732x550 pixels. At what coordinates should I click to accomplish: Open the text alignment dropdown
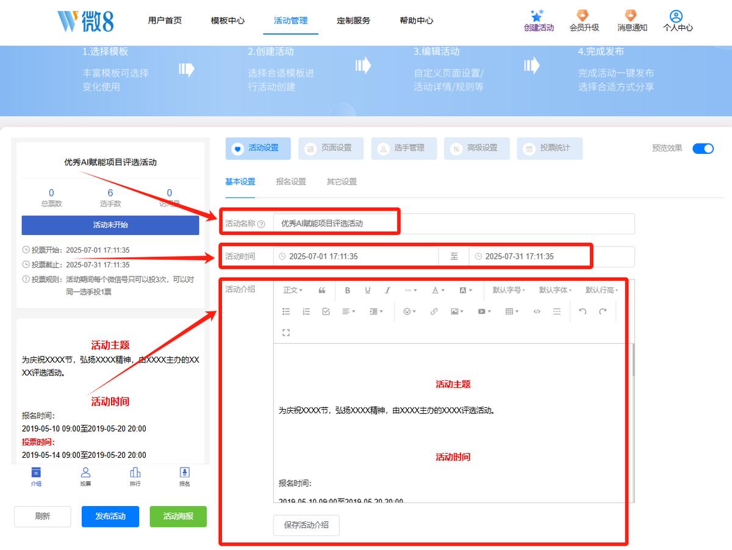click(x=349, y=311)
